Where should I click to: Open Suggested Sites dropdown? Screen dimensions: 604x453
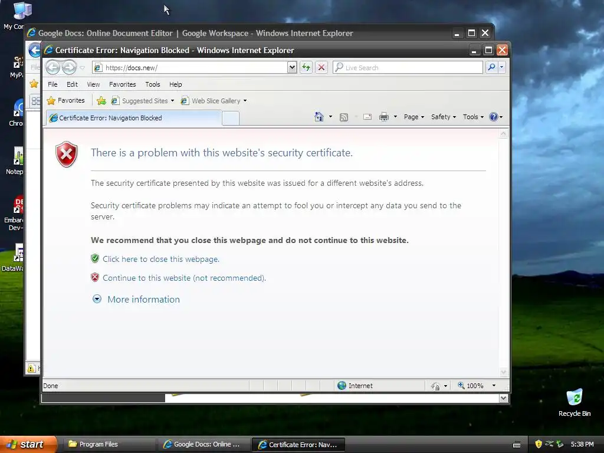(x=143, y=101)
